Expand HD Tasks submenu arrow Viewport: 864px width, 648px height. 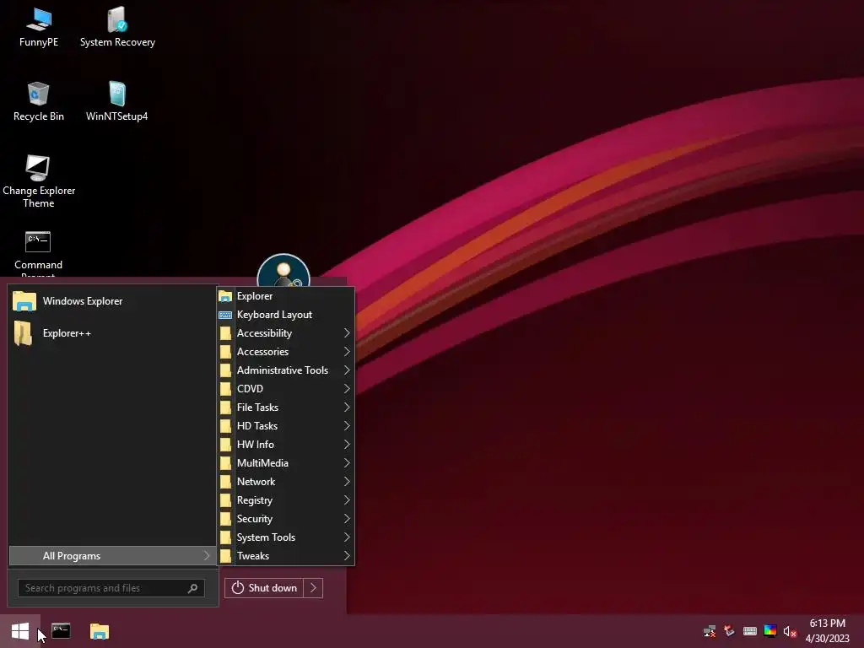[347, 426]
